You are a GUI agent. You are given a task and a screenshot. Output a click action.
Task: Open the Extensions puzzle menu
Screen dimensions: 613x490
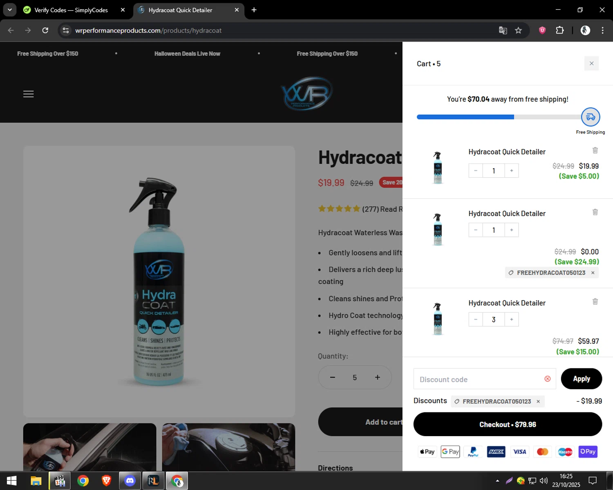click(560, 30)
